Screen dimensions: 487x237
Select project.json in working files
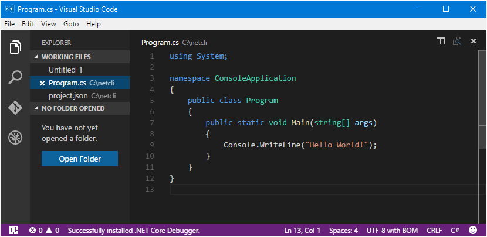[x=80, y=96]
